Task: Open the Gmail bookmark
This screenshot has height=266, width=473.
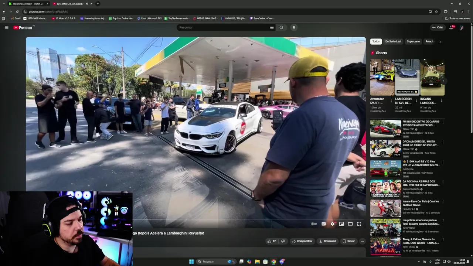Action: click(16, 18)
